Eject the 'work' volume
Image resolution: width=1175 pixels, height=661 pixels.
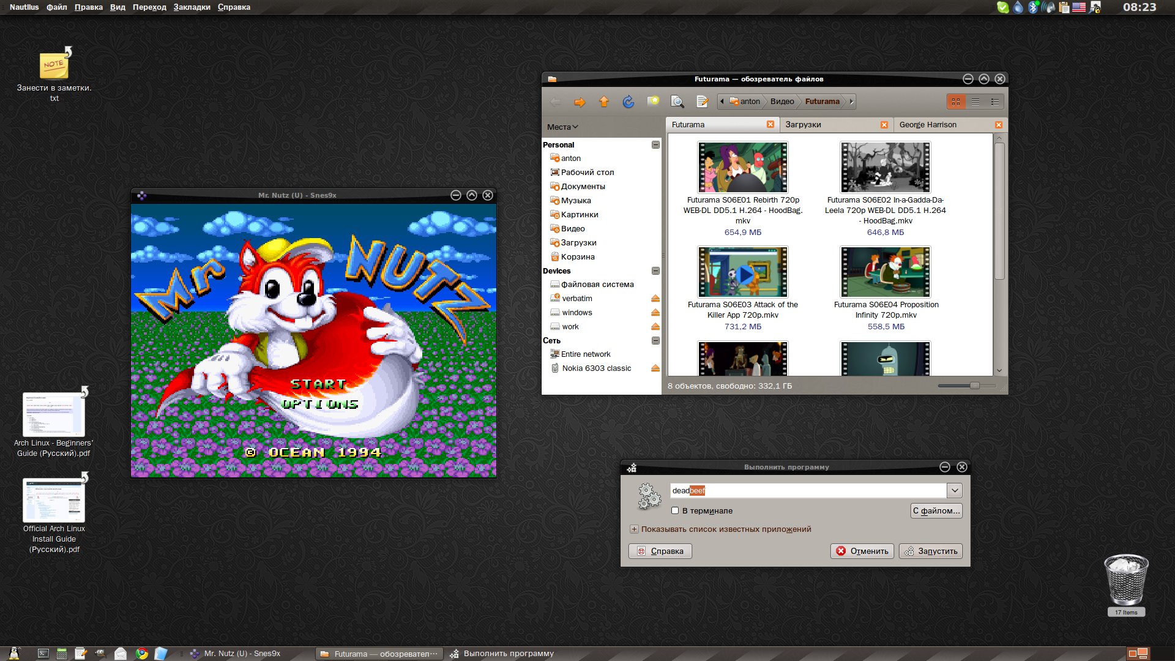click(655, 327)
